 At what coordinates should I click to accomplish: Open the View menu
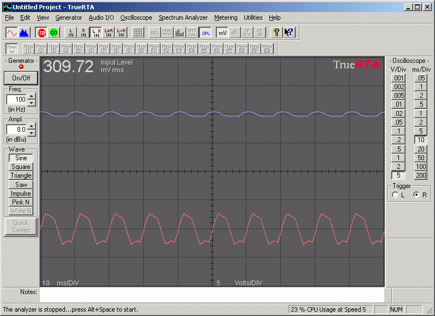pyautogui.click(x=43, y=17)
